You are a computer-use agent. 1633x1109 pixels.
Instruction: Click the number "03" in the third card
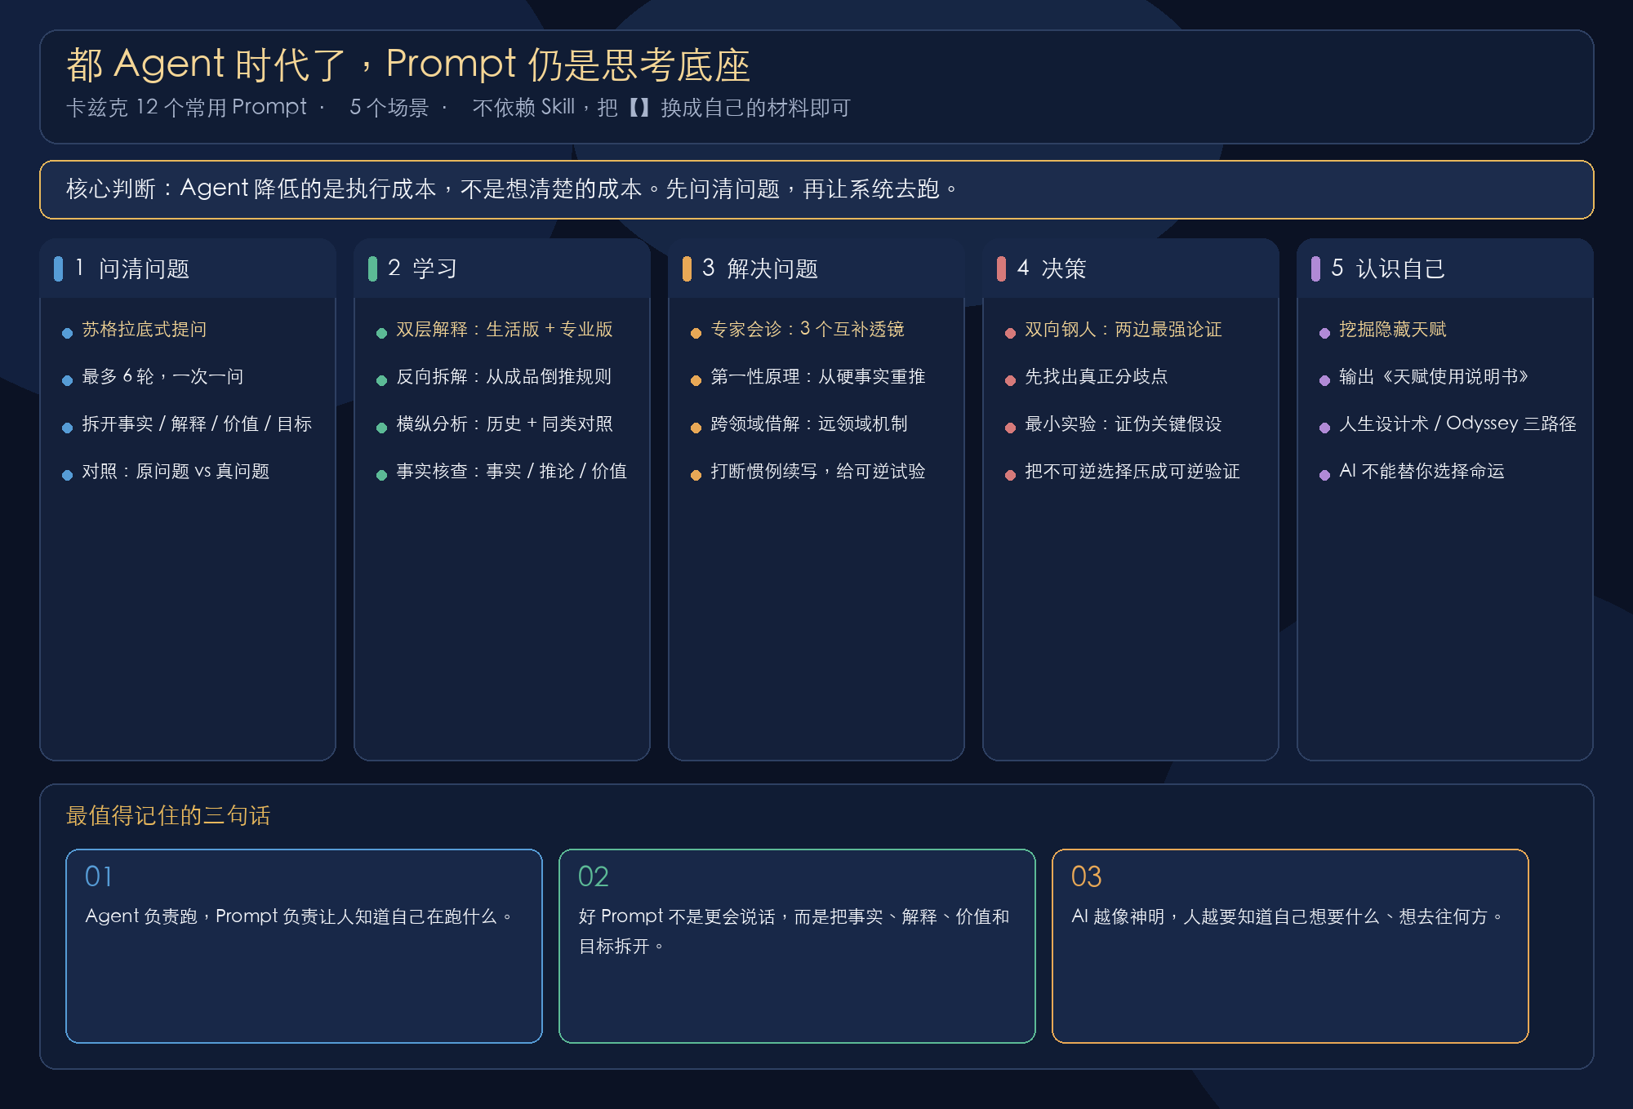[1087, 876]
